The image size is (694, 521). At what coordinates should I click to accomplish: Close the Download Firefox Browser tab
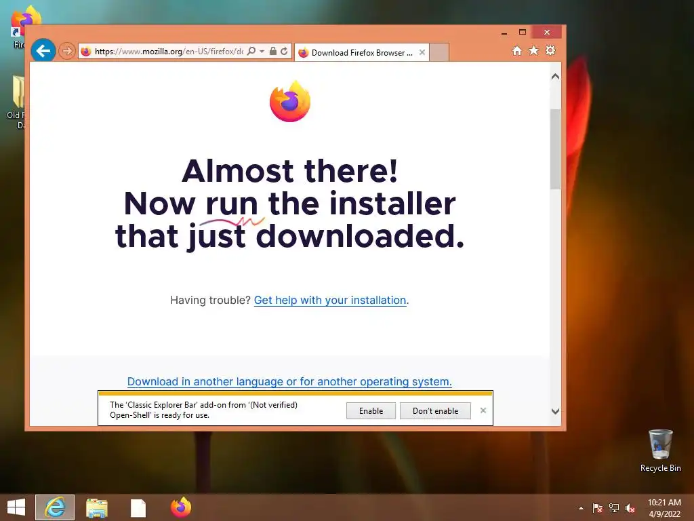click(x=422, y=52)
